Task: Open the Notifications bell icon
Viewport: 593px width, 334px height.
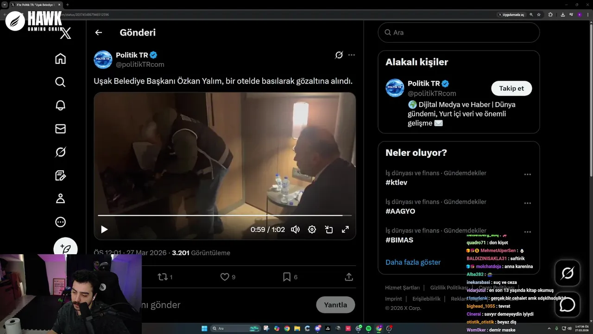Action: [x=60, y=105]
